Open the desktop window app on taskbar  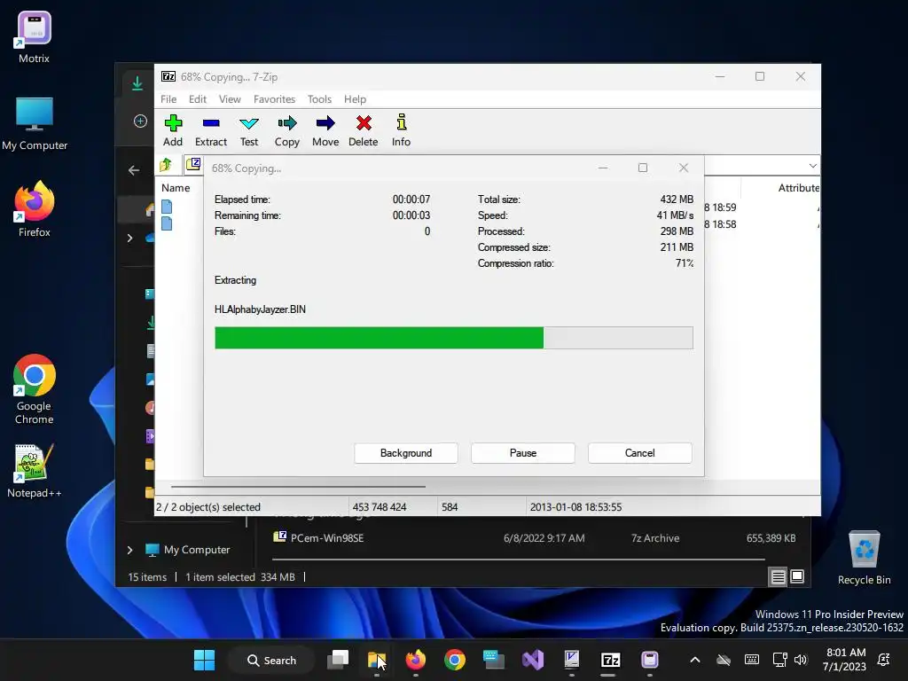494,660
